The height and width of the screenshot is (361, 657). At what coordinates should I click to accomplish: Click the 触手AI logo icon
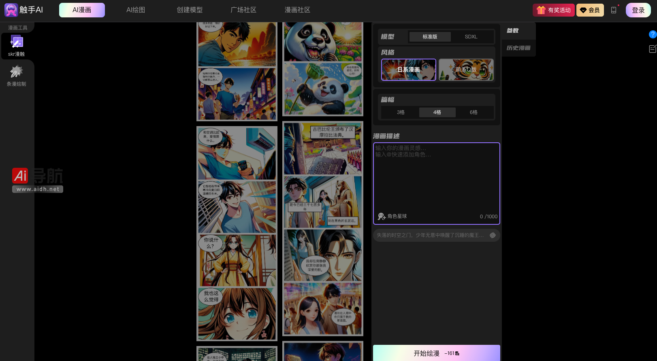pos(11,10)
